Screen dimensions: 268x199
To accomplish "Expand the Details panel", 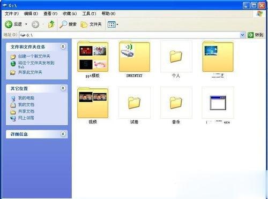I will tap(63, 134).
